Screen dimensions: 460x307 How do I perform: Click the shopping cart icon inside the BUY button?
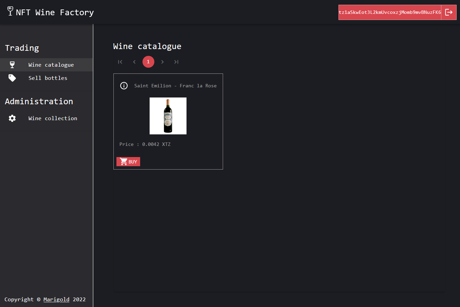(123, 161)
